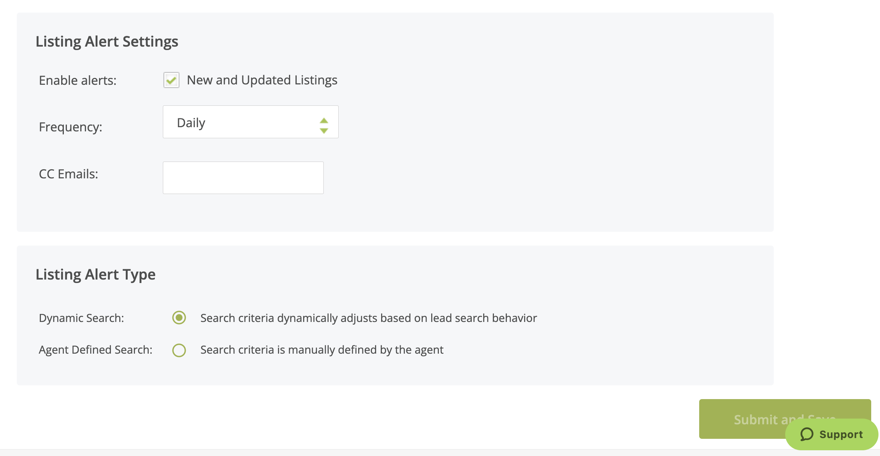This screenshot has height=456, width=880.
Task: Click the Enable alerts label
Action: (x=77, y=80)
